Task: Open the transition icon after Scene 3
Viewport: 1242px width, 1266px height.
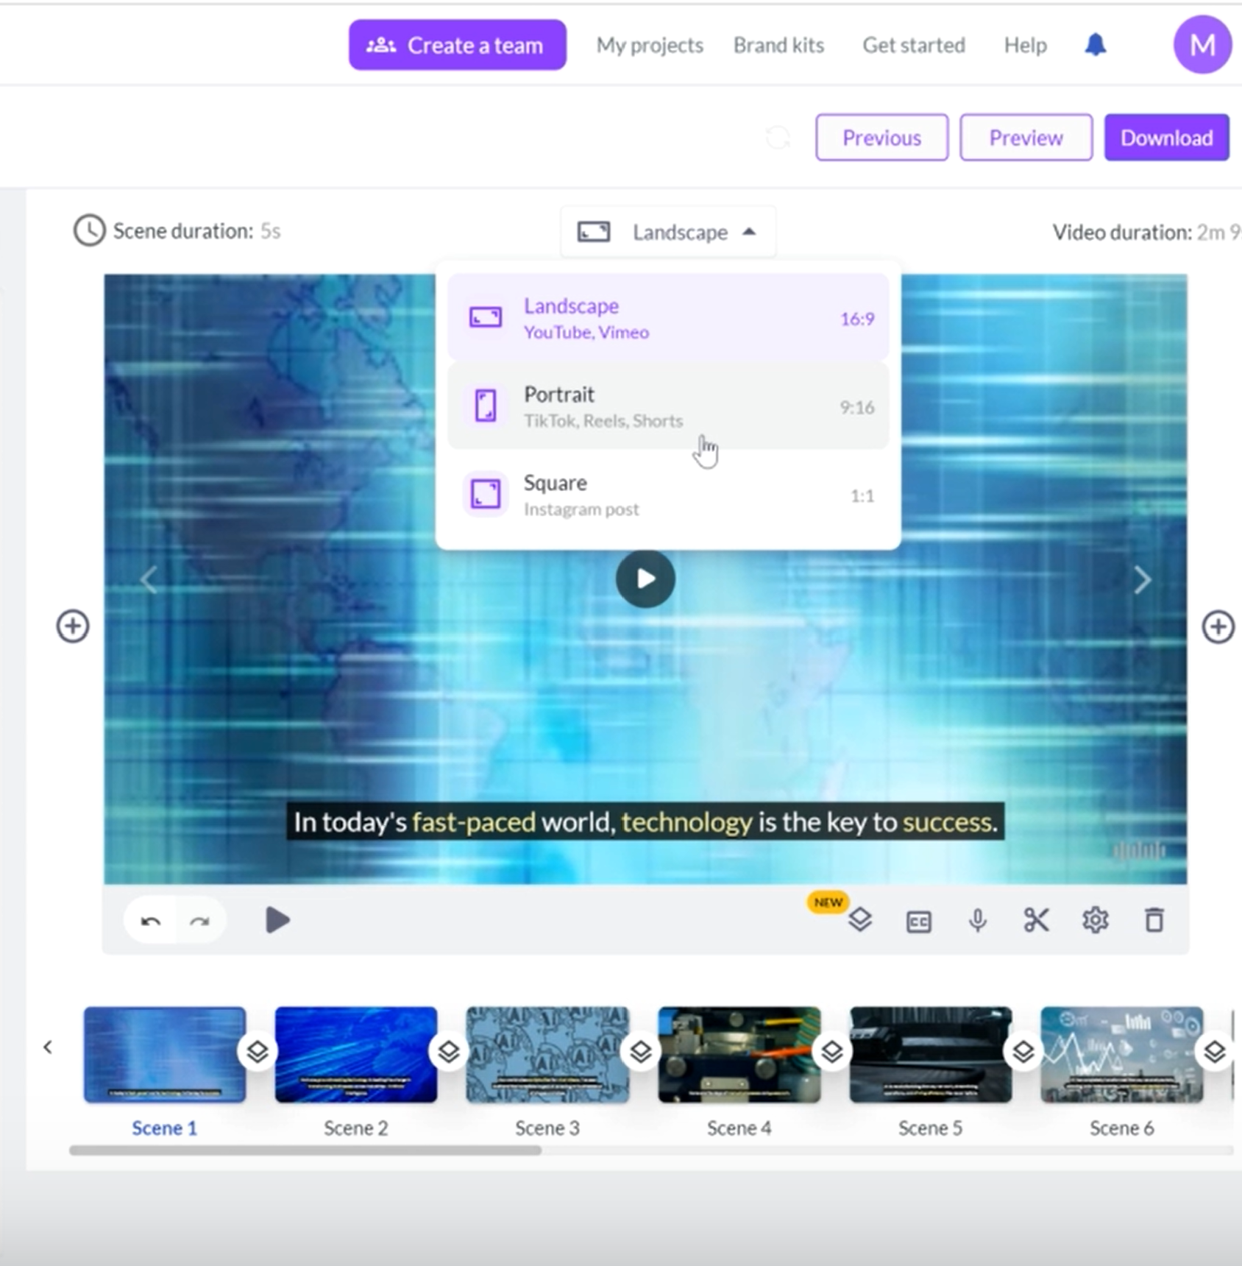Action: click(x=640, y=1052)
